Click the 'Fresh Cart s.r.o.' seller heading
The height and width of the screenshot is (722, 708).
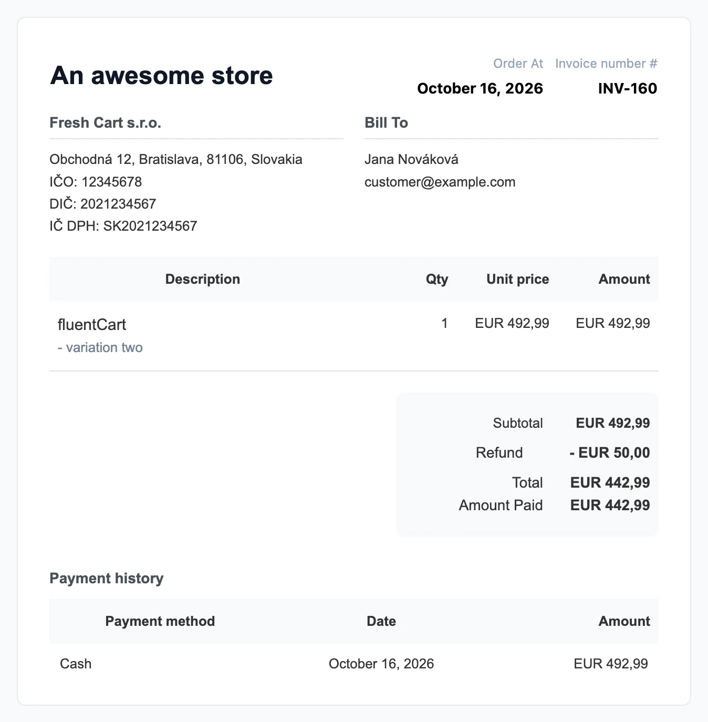tap(105, 123)
